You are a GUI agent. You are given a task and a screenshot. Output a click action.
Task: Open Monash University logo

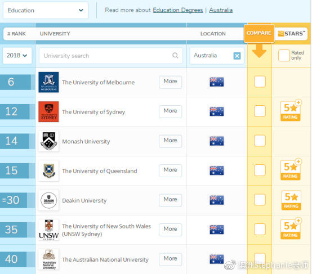(48, 141)
